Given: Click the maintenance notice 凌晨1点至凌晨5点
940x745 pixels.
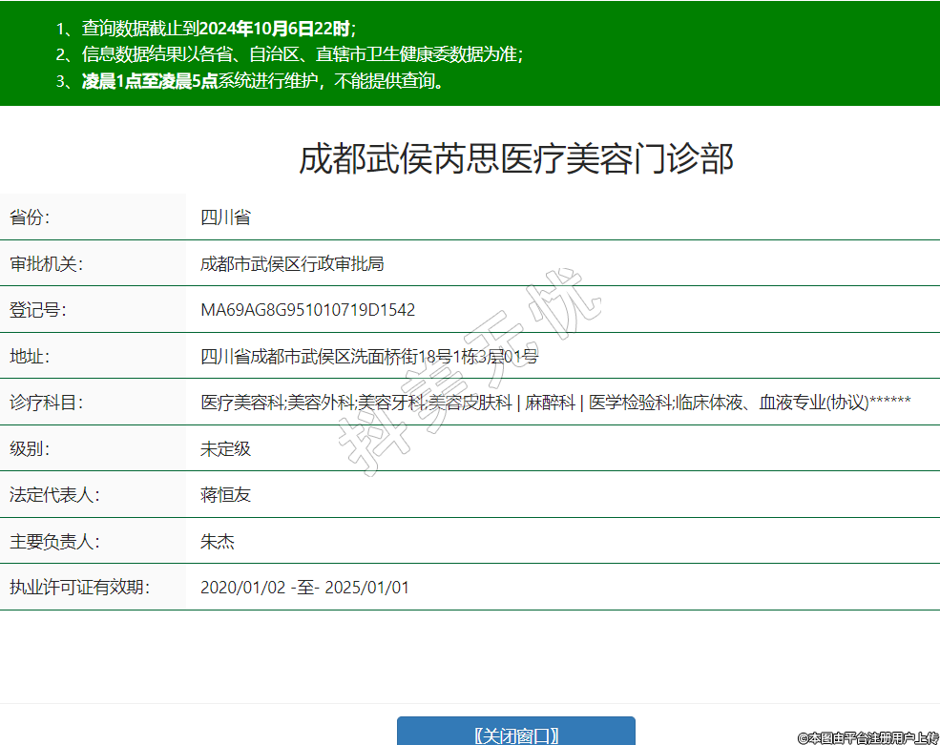Looking at the screenshot, I should point(150,81).
